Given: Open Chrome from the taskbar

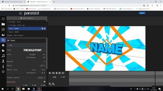Looking at the screenshot, I should 18,89.
